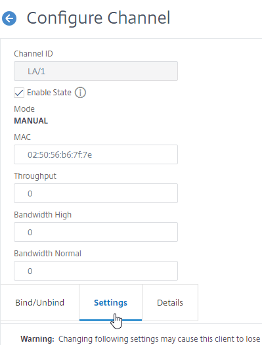This screenshot has height=345, width=262.
Task: Click the Bandwidth Normal label
Action: [x=47, y=254]
